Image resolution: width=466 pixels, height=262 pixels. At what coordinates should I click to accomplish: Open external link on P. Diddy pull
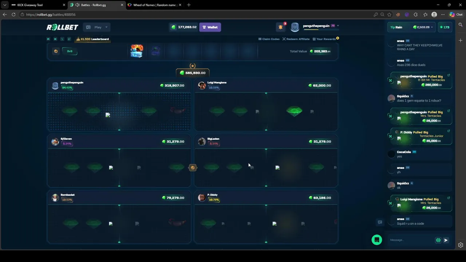(x=449, y=131)
